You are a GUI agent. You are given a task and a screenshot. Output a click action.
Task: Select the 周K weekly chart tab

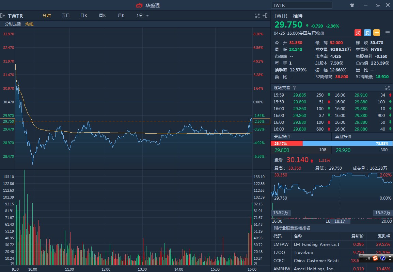pyautogui.click(x=103, y=16)
